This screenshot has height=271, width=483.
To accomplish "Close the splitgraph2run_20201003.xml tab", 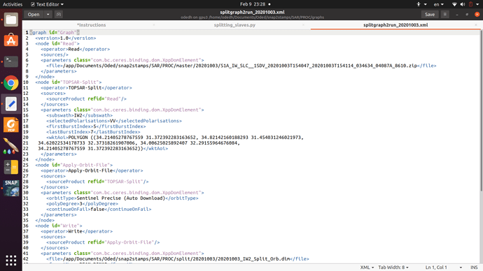I will [x=476, y=25].
